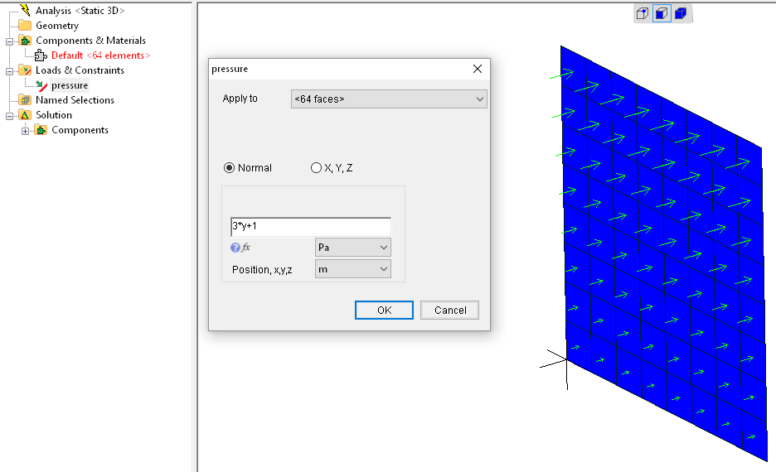The width and height of the screenshot is (776, 472).
Task: Select the Normal pressure direction radio button
Action: click(229, 168)
